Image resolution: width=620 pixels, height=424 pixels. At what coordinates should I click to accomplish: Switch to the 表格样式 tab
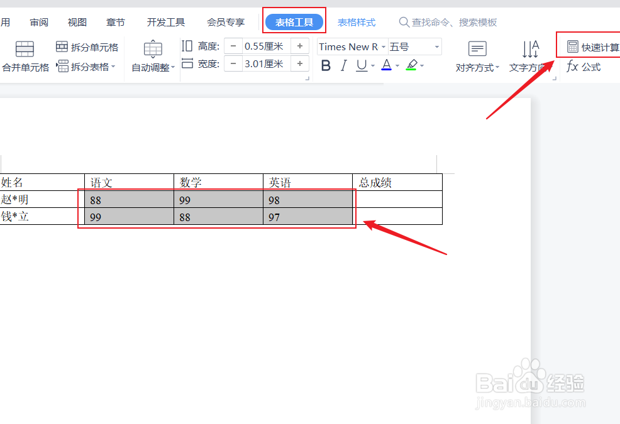pos(357,21)
